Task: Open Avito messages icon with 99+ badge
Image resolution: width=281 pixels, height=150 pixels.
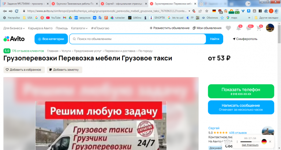Action: 250,28
